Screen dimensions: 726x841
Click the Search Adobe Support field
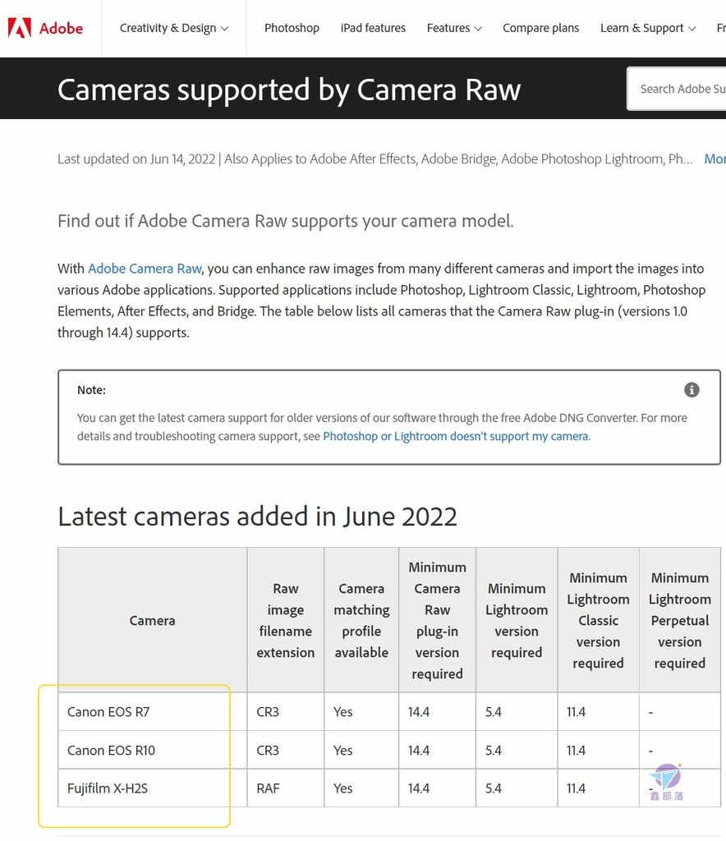(677, 89)
